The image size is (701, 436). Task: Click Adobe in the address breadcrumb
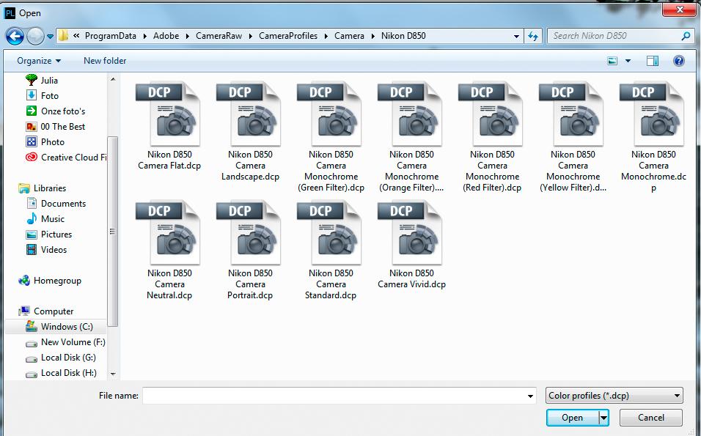166,36
